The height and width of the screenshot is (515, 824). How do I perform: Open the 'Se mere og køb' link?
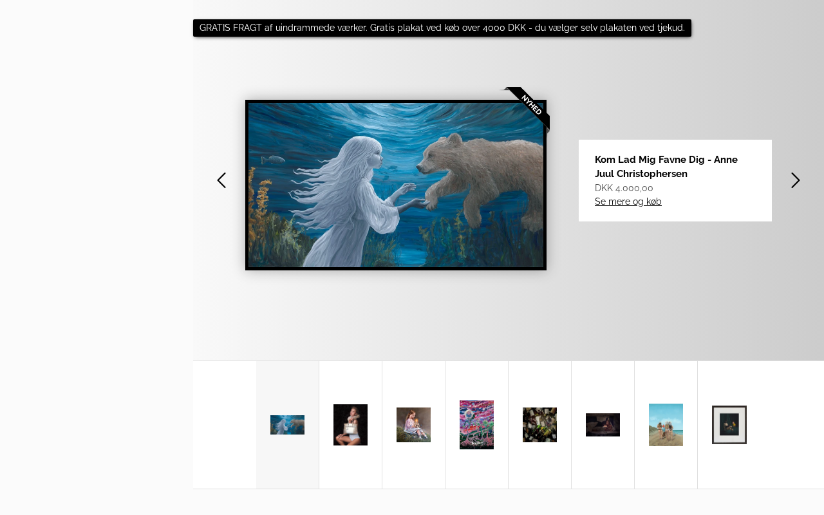pos(628,201)
